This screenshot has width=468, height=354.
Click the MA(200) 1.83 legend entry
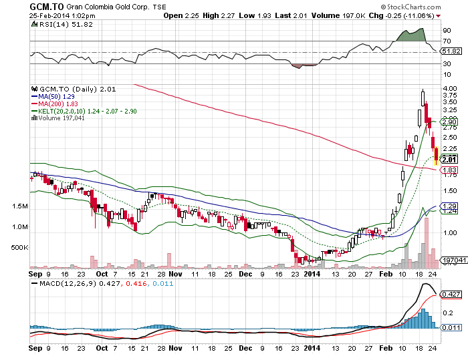[x=55, y=104]
